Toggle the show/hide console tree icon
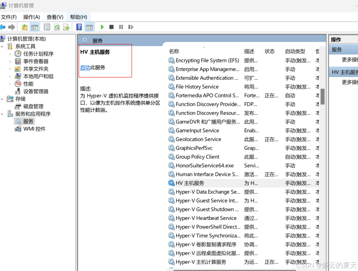358x271 pixels. coord(35,27)
